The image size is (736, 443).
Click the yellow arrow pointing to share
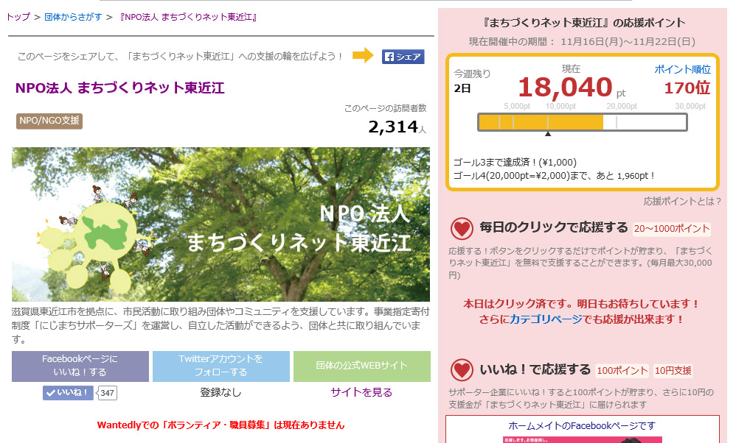[x=363, y=56]
